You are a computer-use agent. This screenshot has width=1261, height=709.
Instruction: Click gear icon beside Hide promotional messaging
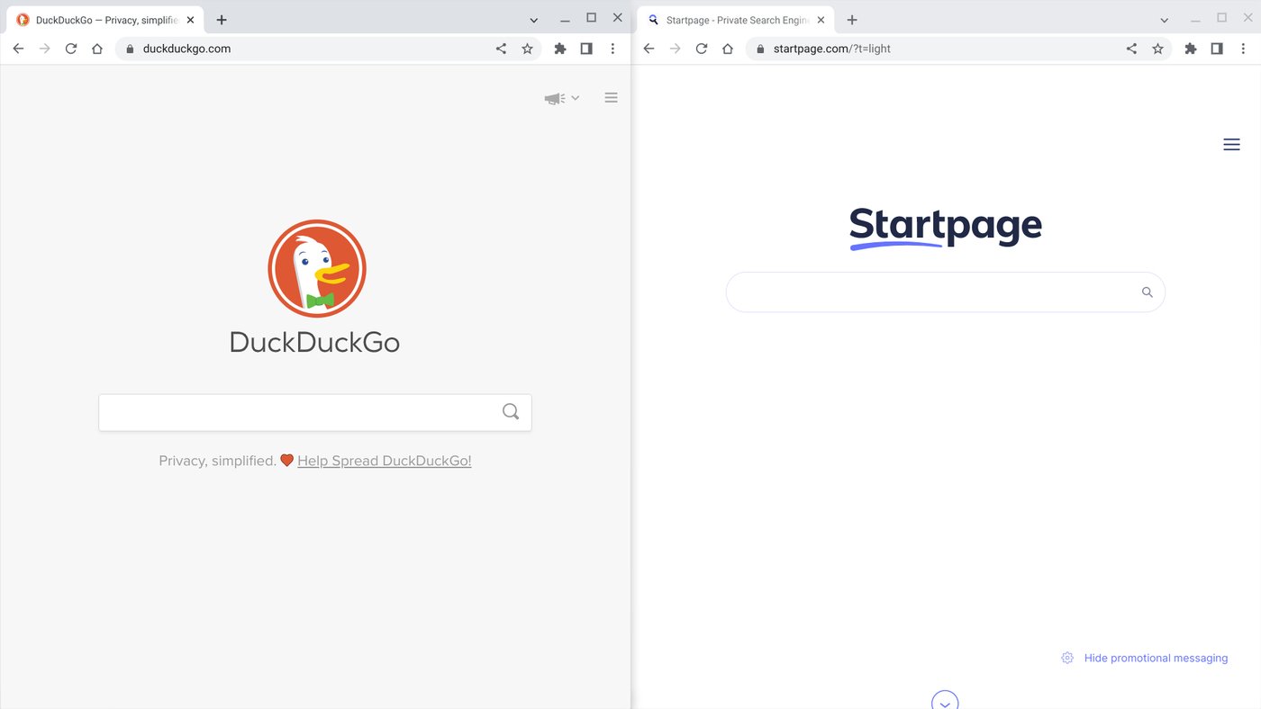pos(1067,658)
